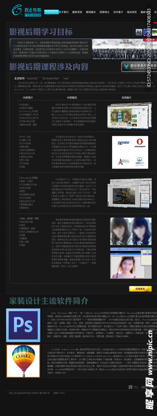Image resolution: width=157 pixels, height=416 pixels.
Task: Open the Photoshop portrait editing screenshot
Action: [x=131, y=263]
